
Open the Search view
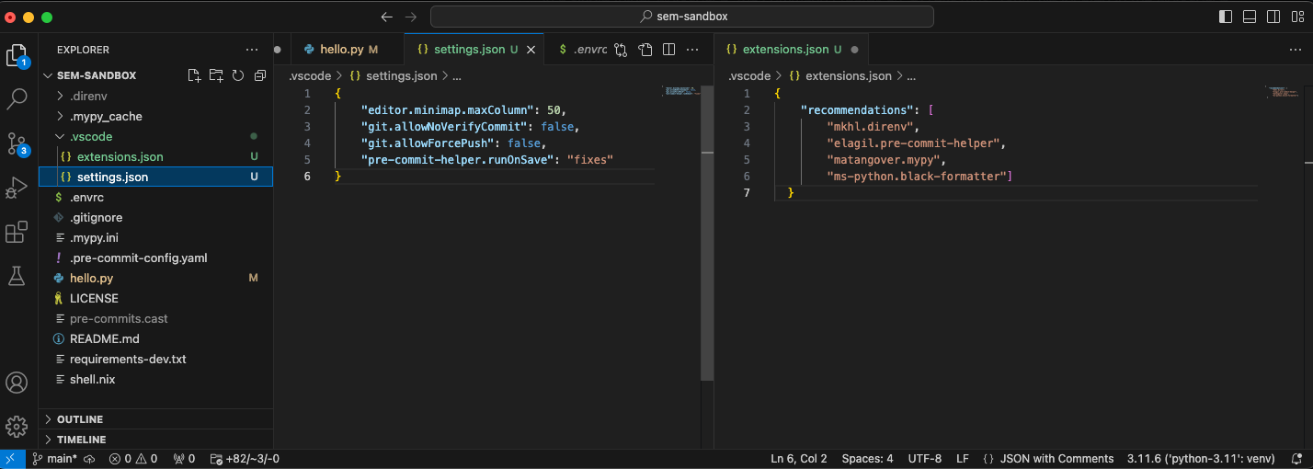[x=17, y=99]
